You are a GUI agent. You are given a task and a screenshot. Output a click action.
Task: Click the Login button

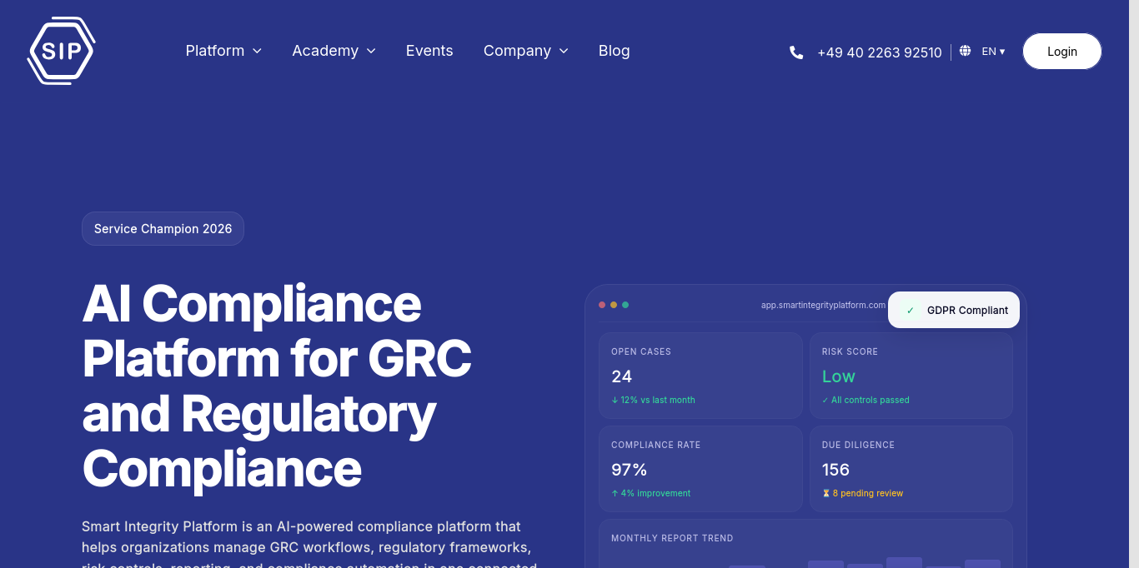pos(1062,52)
